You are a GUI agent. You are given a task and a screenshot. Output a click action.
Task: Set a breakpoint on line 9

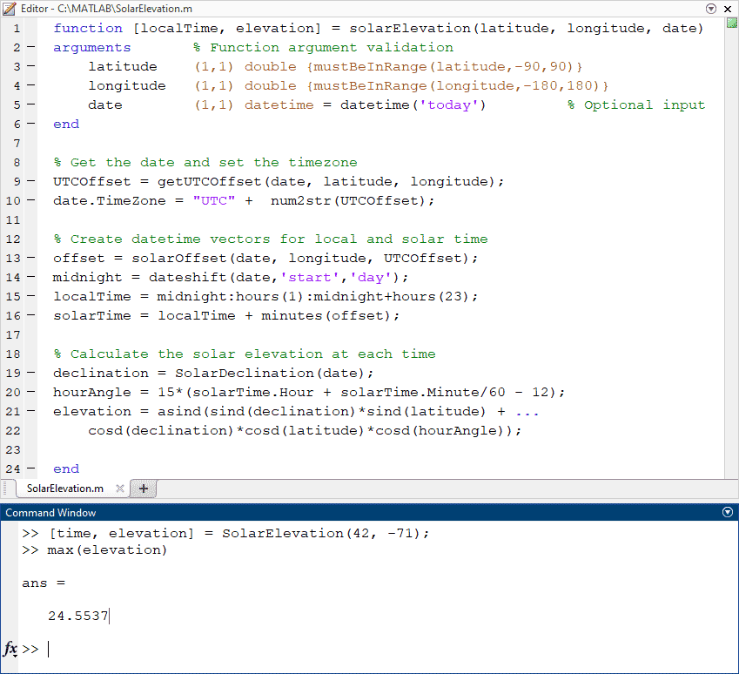(29, 181)
